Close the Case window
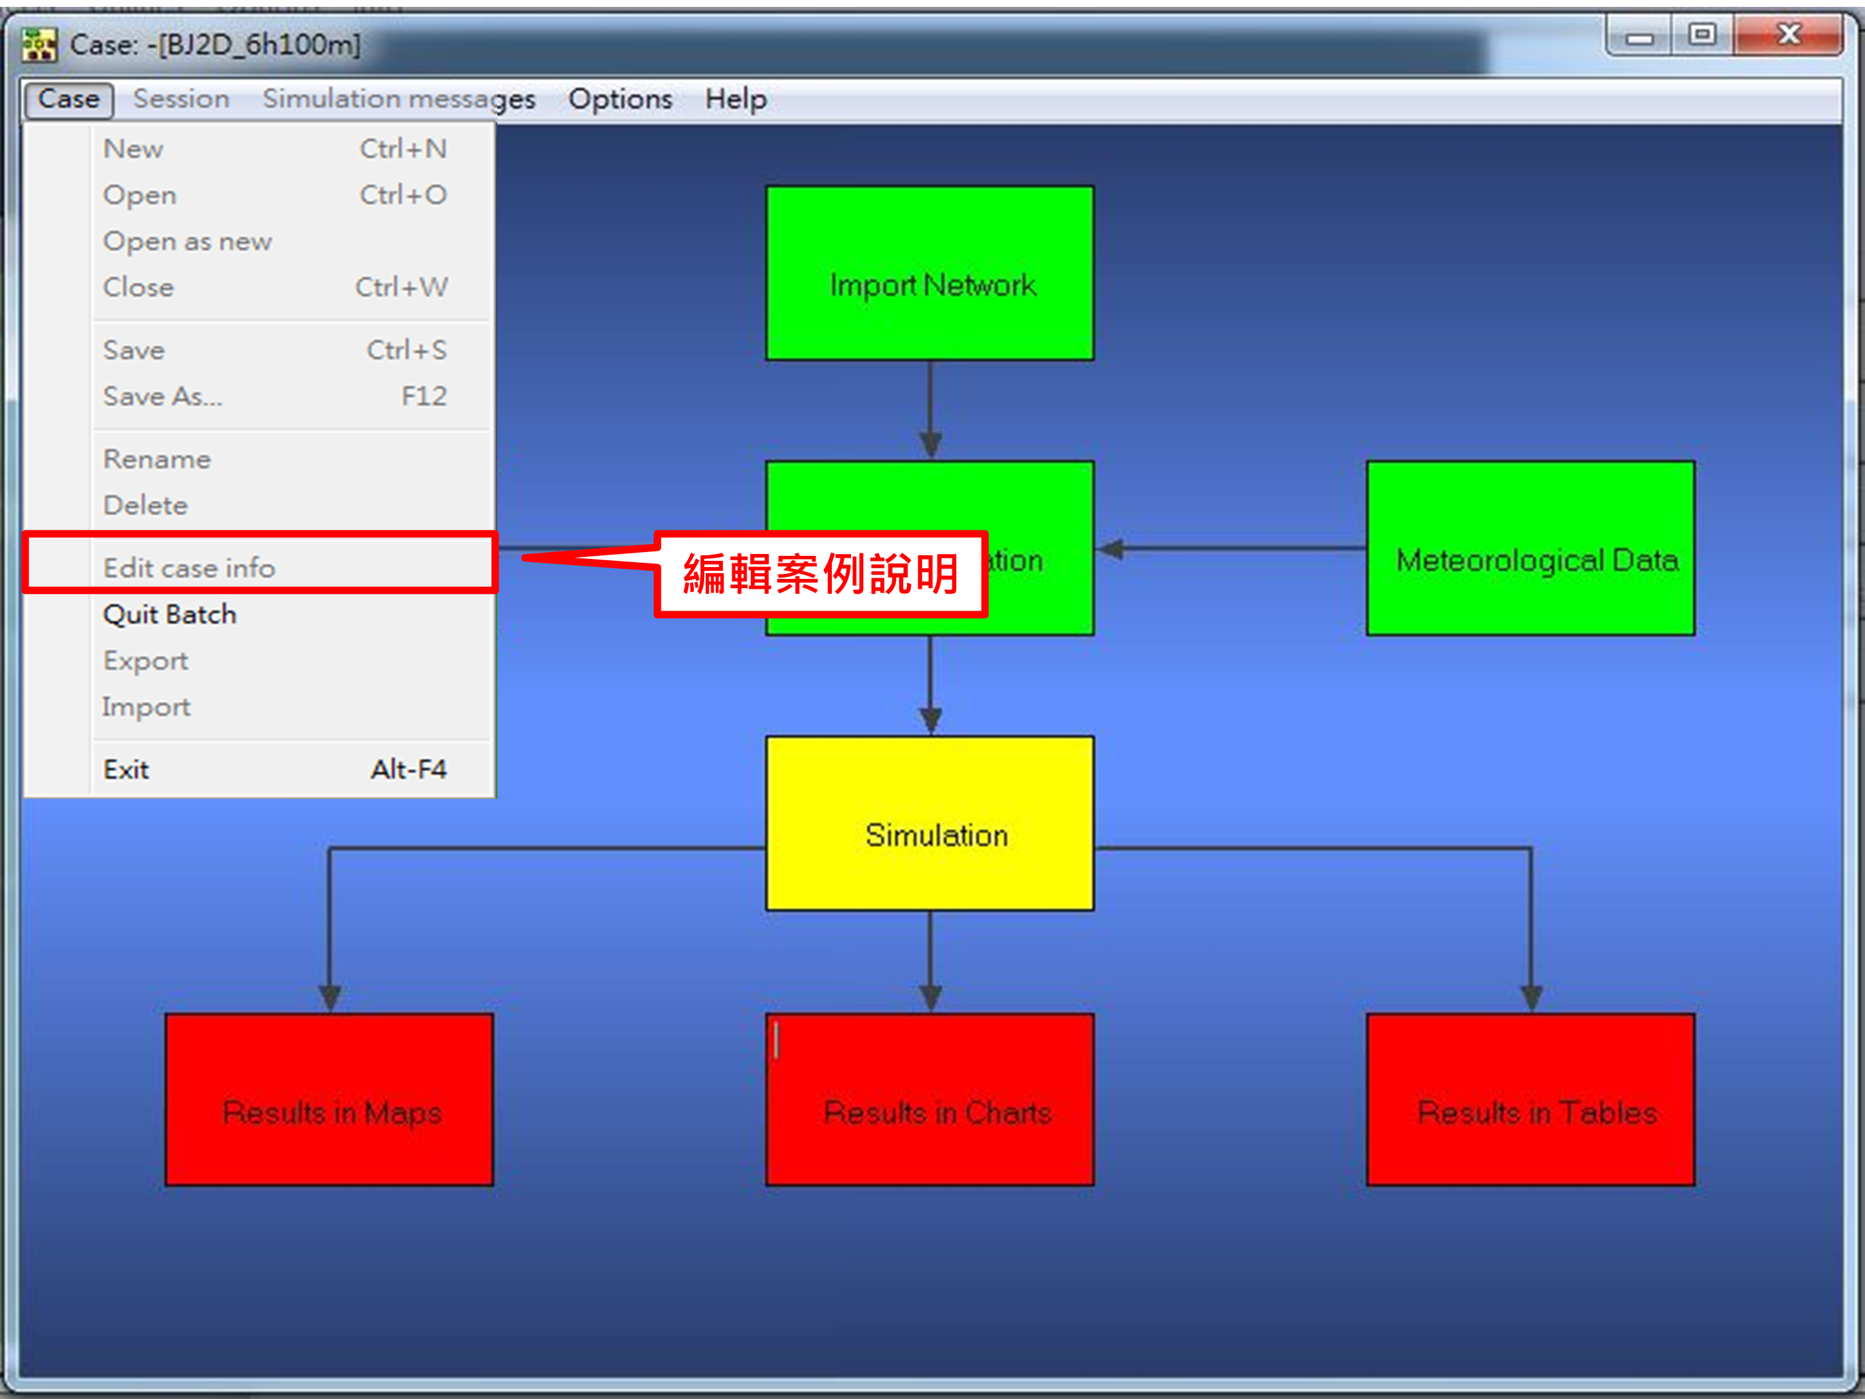This screenshot has width=1865, height=1399. click(1789, 35)
